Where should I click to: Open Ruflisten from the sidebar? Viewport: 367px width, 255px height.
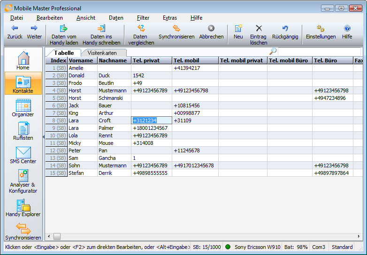[23, 131]
